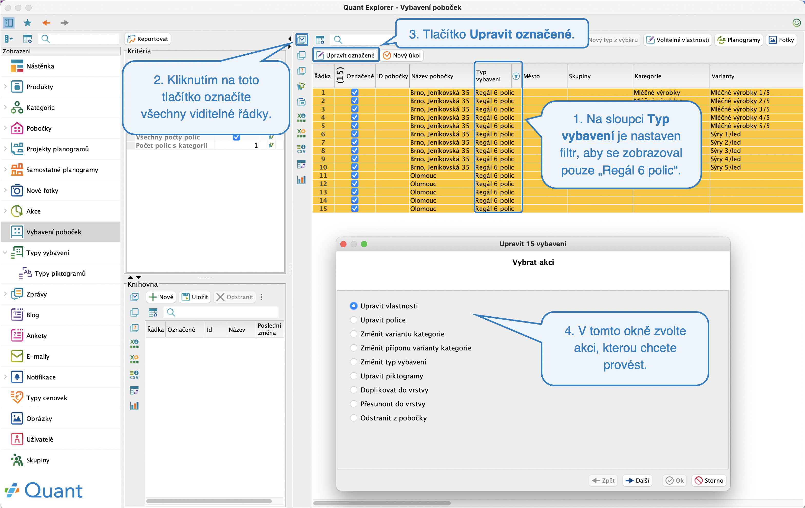Click the smiley feedback icon at top right
The width and height of the screenshot is (805, 508).
click(x=797, y=23)
